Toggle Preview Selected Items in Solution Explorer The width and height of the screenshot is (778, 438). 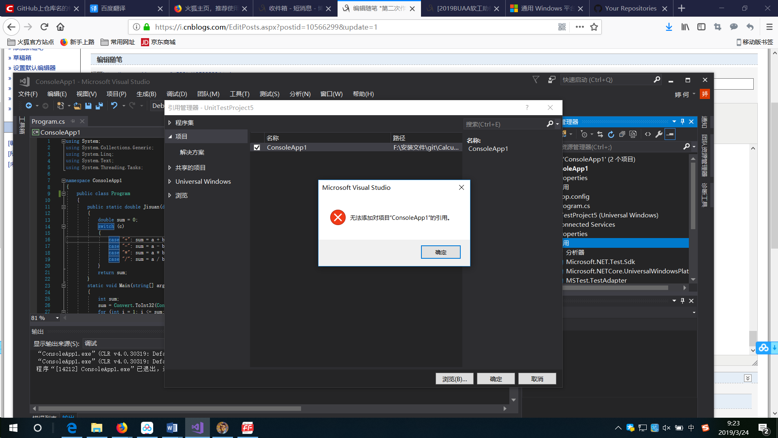670,134
